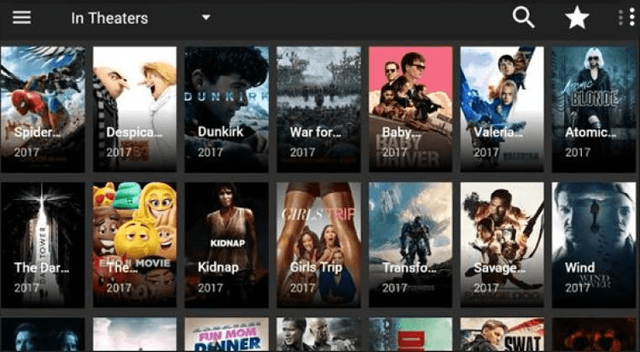Screen dimensions: 640x352
Task: Open the Kidnap movie poster
Action: coord(226,245)
